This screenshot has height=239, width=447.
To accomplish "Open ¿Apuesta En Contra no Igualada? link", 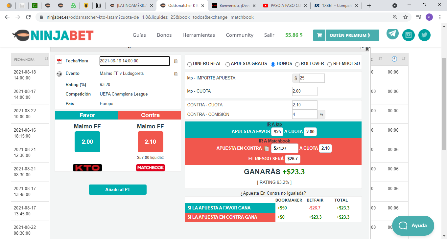I will (x=273, y=193).
